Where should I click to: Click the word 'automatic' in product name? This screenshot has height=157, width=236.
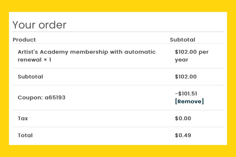[x=140, y=52]
